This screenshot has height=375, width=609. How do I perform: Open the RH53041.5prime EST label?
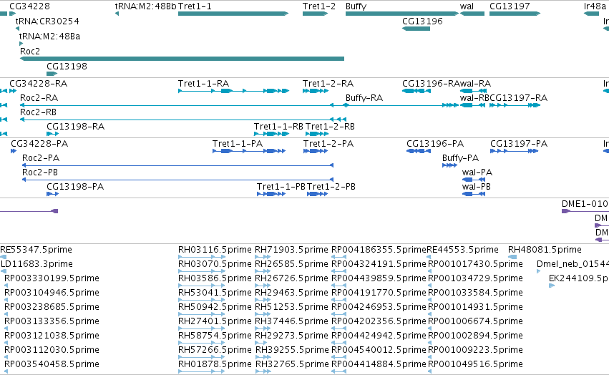click(215, 293)
